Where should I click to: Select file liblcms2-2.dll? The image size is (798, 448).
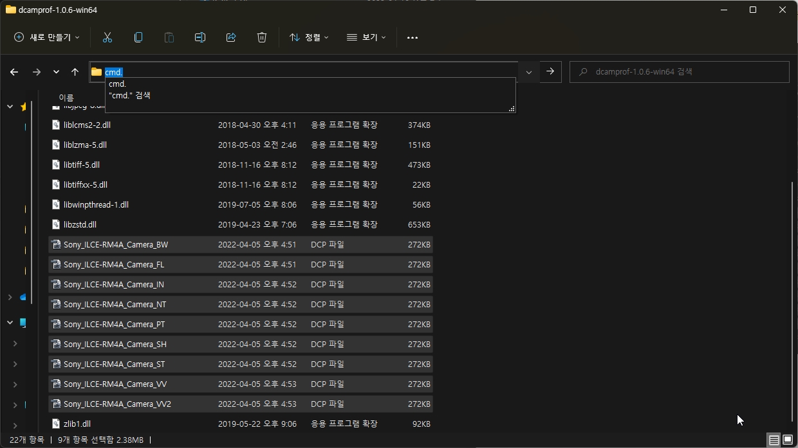[241, 125]
